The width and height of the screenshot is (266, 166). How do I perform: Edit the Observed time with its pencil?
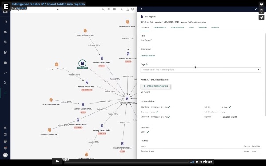[169, 117]
